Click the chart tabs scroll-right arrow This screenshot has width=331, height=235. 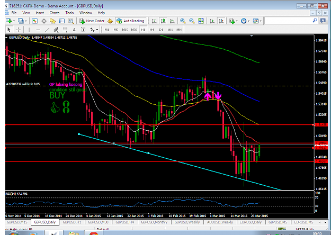point(325,222)
